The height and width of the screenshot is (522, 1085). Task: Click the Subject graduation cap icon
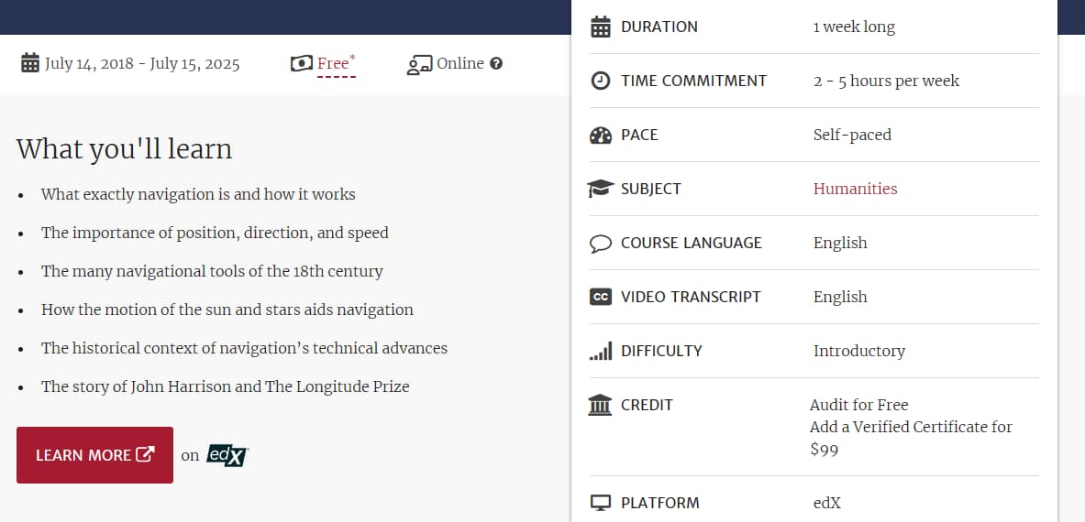(x=601, y=189)
